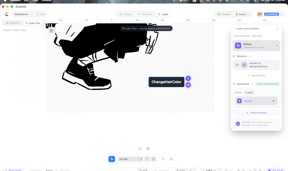The image size is (288, 171).
Task: Click Button breadcrumb in status bar
Action: [x=49, y=170]
